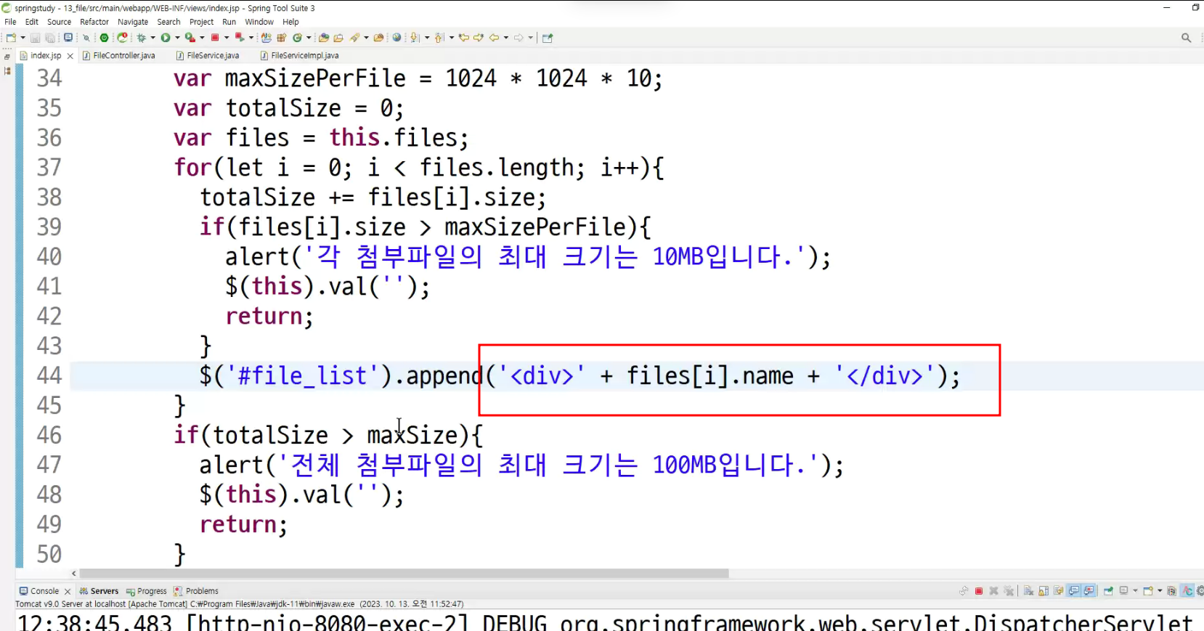Open the Refactor menu

click(94, 22)
